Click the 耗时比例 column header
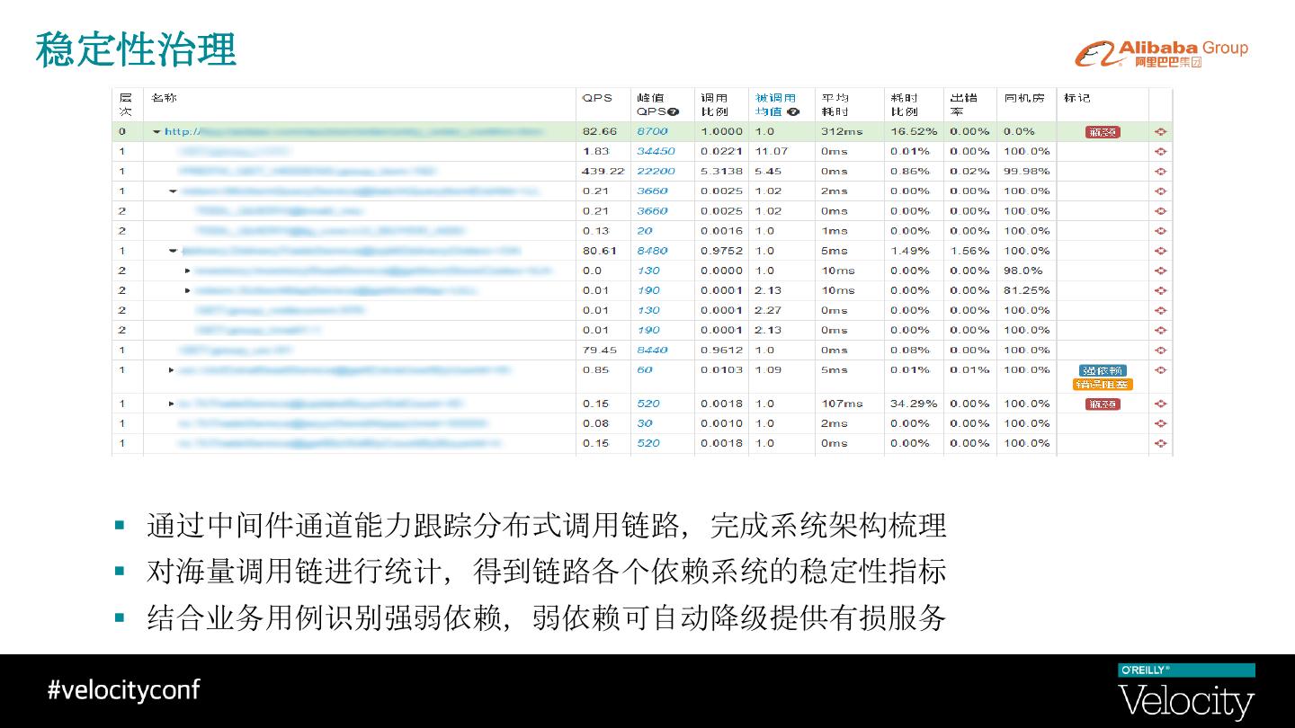1295x728 pixels. click(x=905, y=105)
